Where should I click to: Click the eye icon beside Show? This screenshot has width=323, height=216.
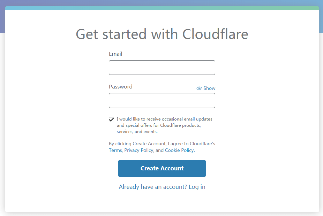click(x=199, y=88)
